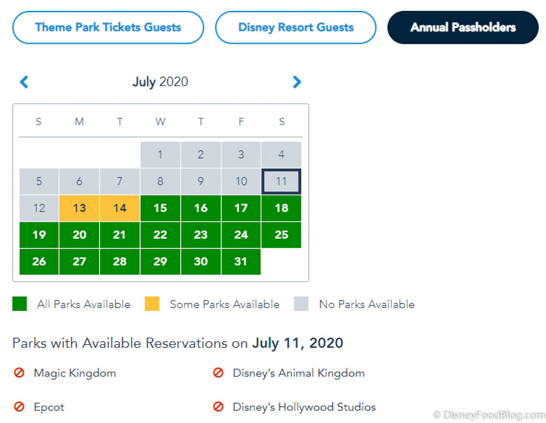Screen dimensions: 546x423
Task: Click unavailable icon beside Magic Kingdom
Action: click(19, 373)
